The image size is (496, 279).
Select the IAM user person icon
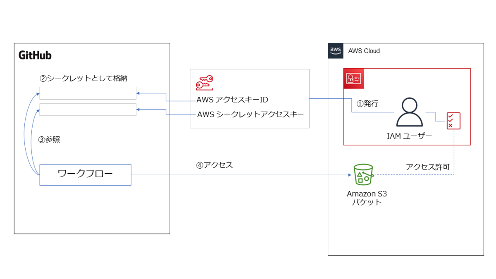click(x=410, y=112)
